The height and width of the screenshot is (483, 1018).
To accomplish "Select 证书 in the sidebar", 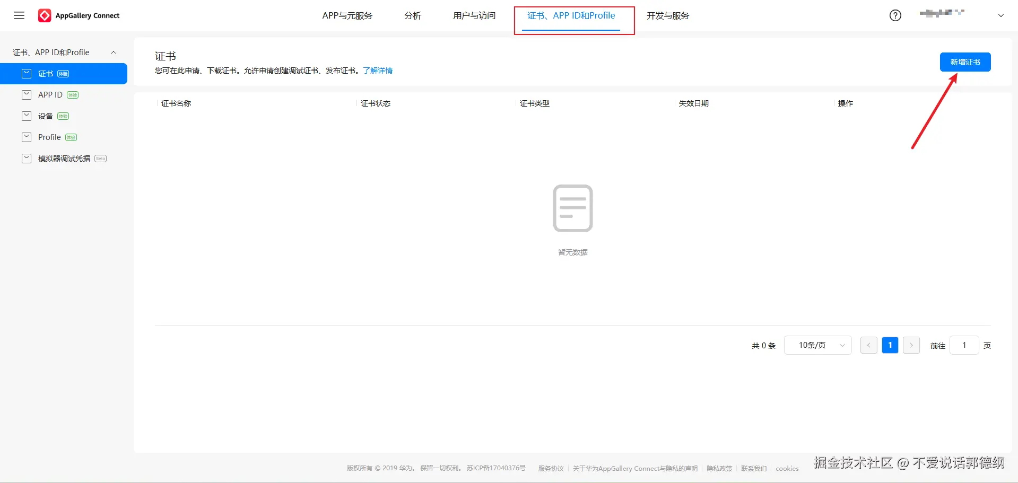I will [x=64, y=74].
